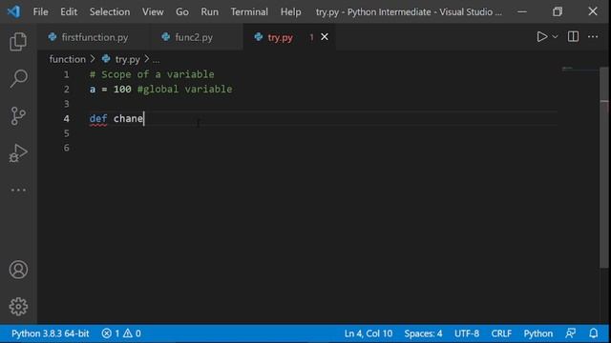Switch to the firstfunction.py tab
Screen dimensions: 611x343
pyautogui.click(x=95, y=37)
